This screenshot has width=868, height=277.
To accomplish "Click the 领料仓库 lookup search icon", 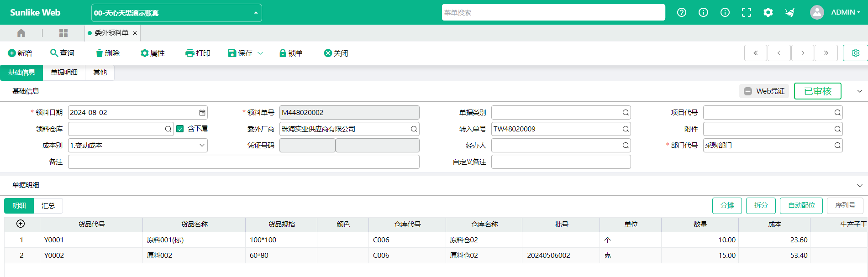I will 168,129.
